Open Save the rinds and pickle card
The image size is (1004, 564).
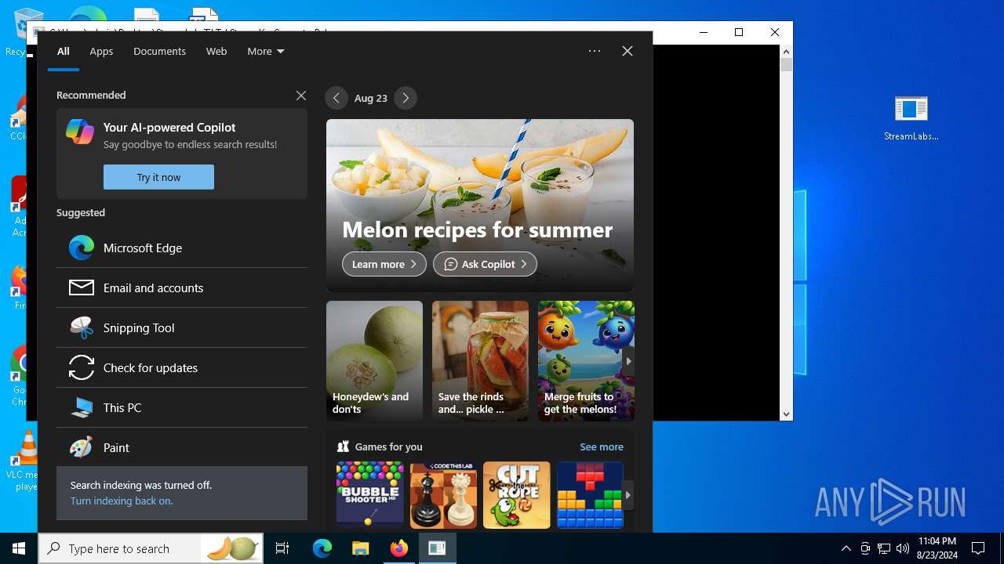[480, 361]
